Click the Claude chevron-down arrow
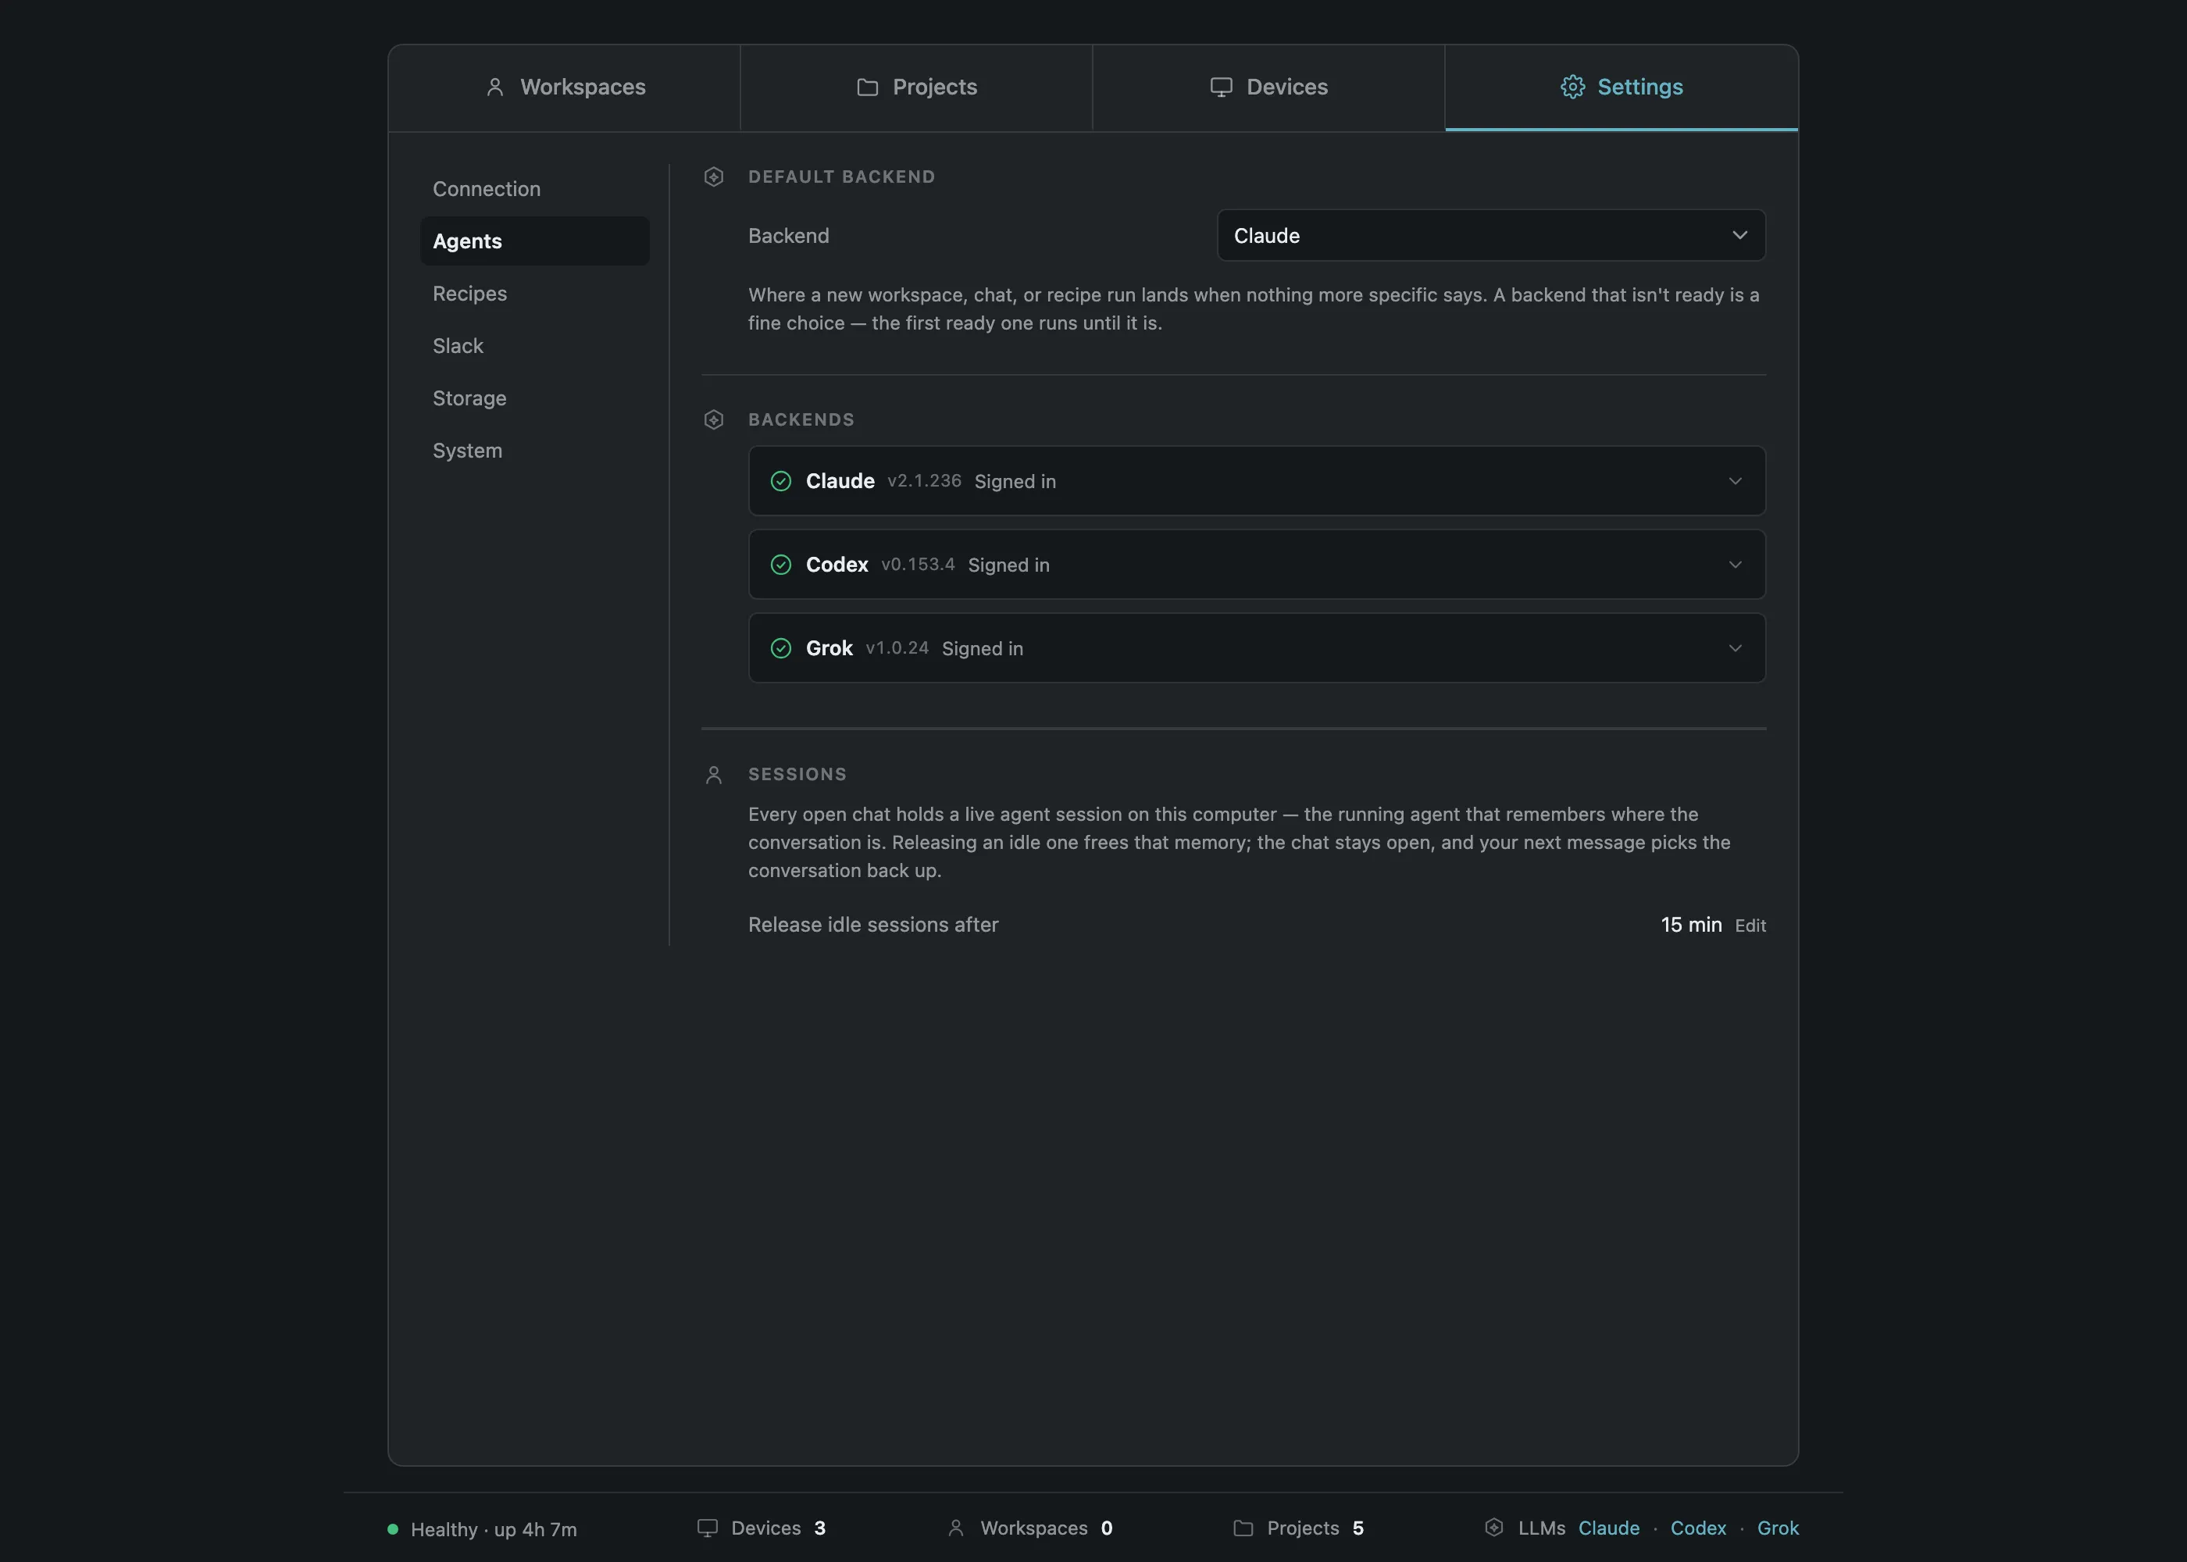The width and height of the screenshot is (2187, 1562). [x=1735, y=481]
